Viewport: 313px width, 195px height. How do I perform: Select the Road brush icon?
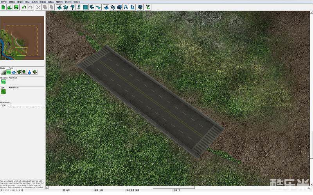(x=8, y=72)
